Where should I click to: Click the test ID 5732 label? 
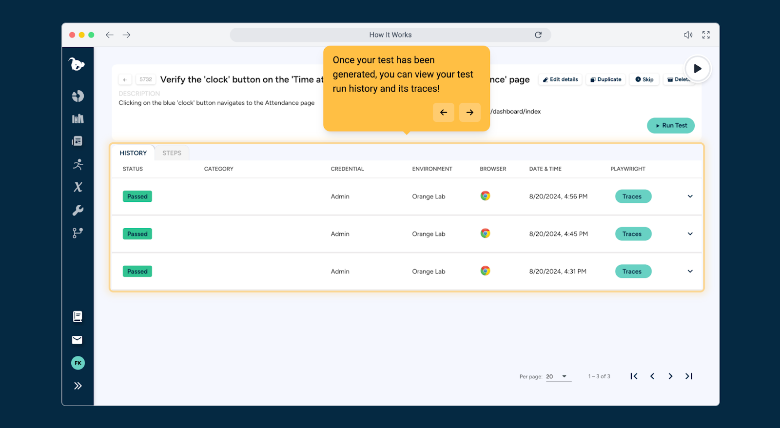click(x=146, y=79)
